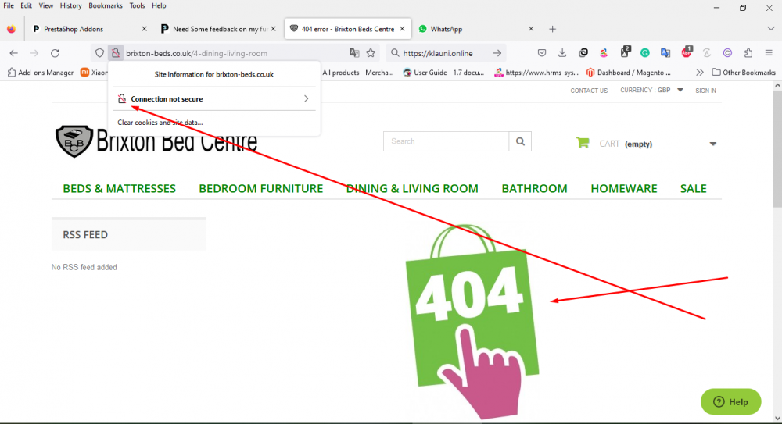
Task: Open the History menu
Action: pos(71,6)
